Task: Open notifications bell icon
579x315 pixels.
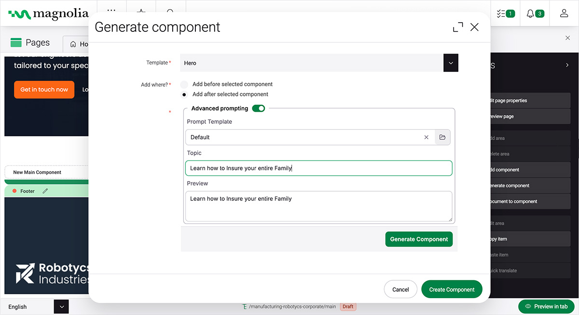Action: click(x=535, y=13)
